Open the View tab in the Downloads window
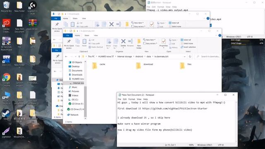This screenshot has height=149, width=265. [84, 18]
